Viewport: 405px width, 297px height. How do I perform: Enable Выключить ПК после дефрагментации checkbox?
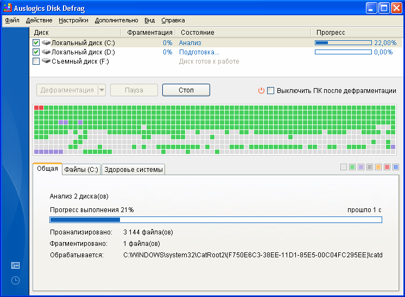pos(271,91)
